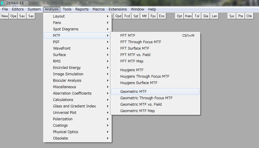Choose FFT Surface MTF
The image size is (259, 148).
pos(155,48)
